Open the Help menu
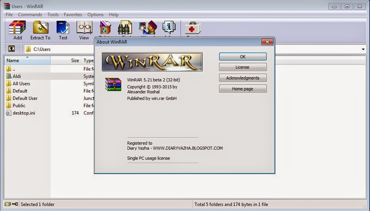The image size is (370, 211). pyautogui.click(x=114, y=14)
